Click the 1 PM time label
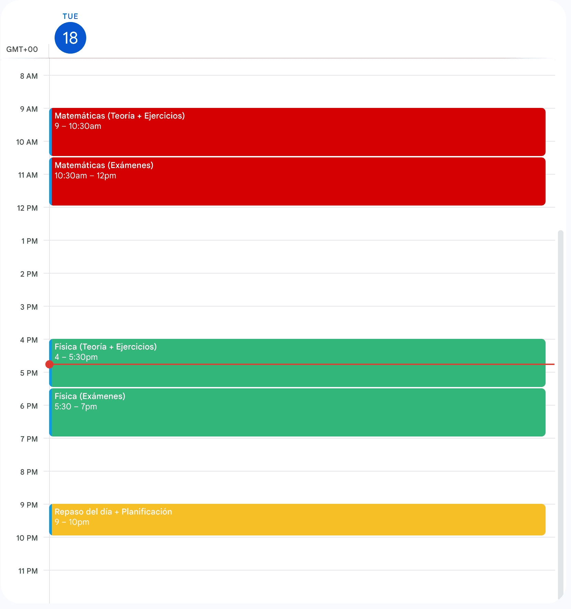Image resolution: width=571 pixels, height=609 pixels. point(30,241)
